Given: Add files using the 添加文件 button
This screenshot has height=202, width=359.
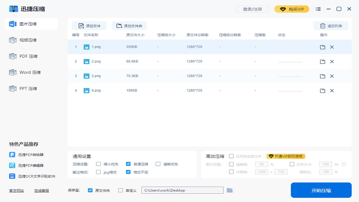Looking at the screenshot, I should (89, 26).
